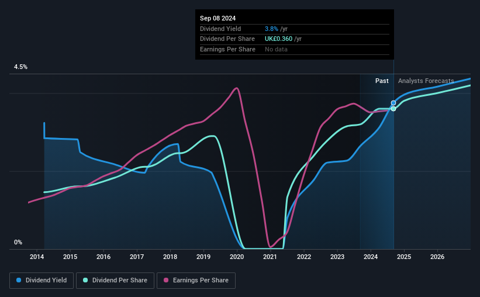Select the 2024 x-axis label
Screen dimensions: 480x297
point(371,257)
